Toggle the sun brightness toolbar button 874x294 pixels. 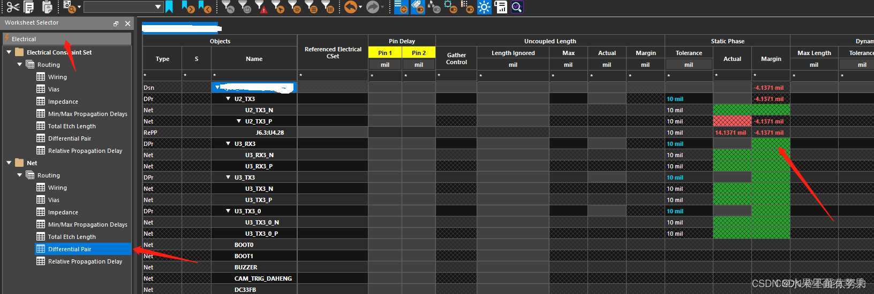click(484, 7)
